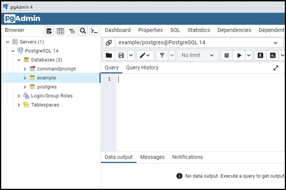The height and width of the screenshot is (190, 286).
Task: Click the Save File disk icon
Action: click(121, 55)
